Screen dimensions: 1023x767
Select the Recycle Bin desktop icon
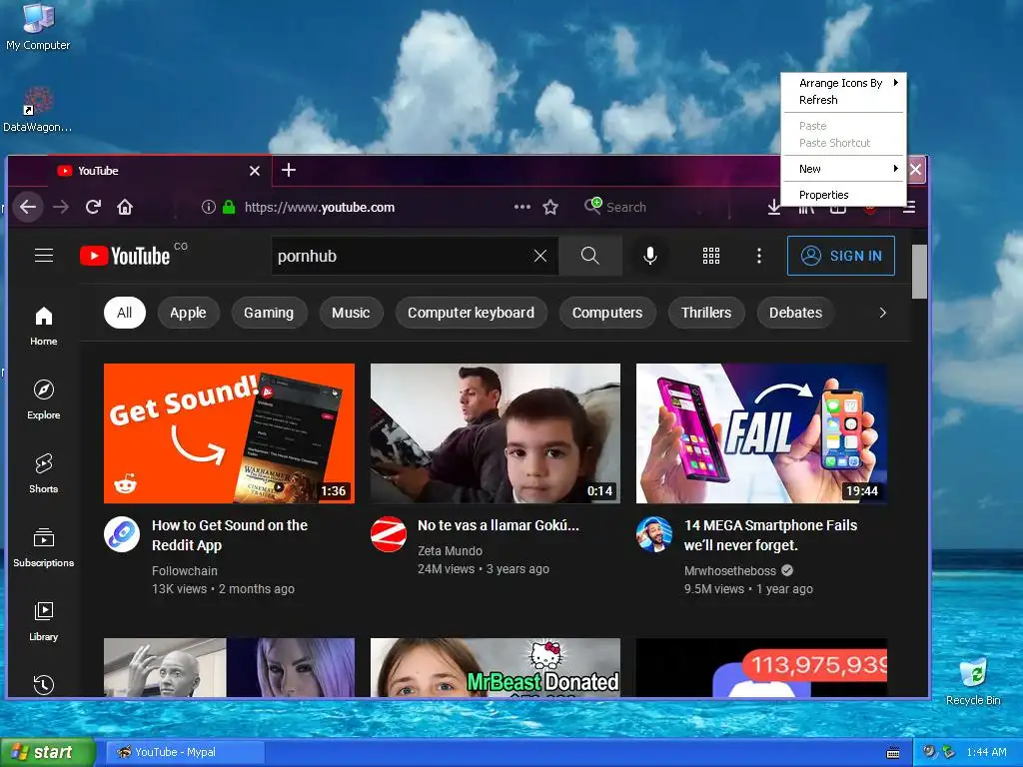[973, 682]
